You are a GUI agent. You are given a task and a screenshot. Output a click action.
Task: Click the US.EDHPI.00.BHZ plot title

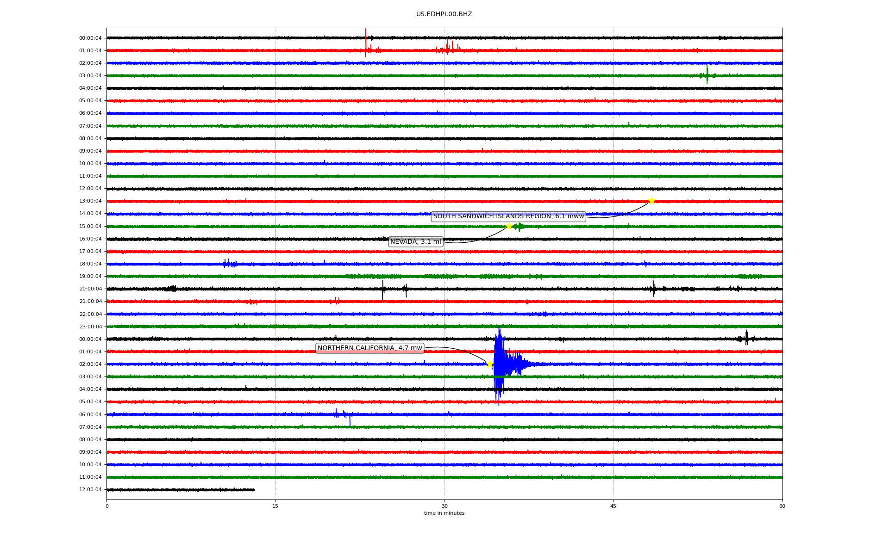pyautogui.click(x=444, y=14)
